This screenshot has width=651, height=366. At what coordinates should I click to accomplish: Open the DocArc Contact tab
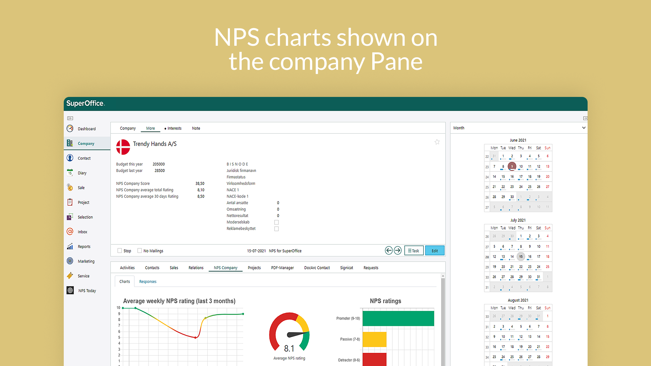pos(317,268)
